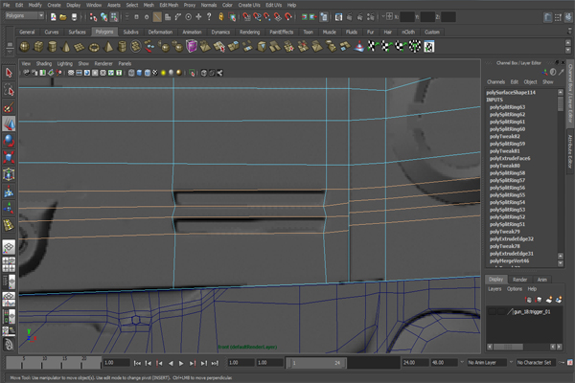Viewport: 575px width, 383px height.
Task: Toggle the selection lock icon
Action: tap(221, 17)
